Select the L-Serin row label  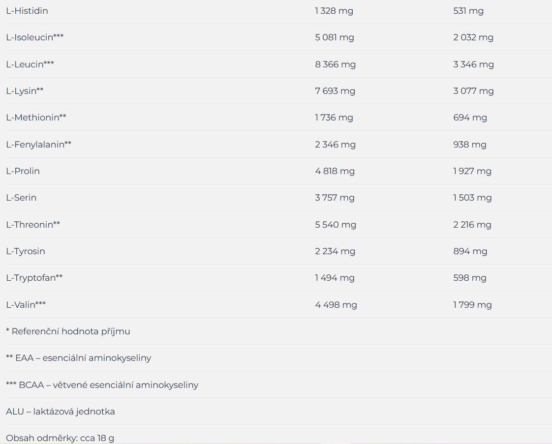point(21,198)
